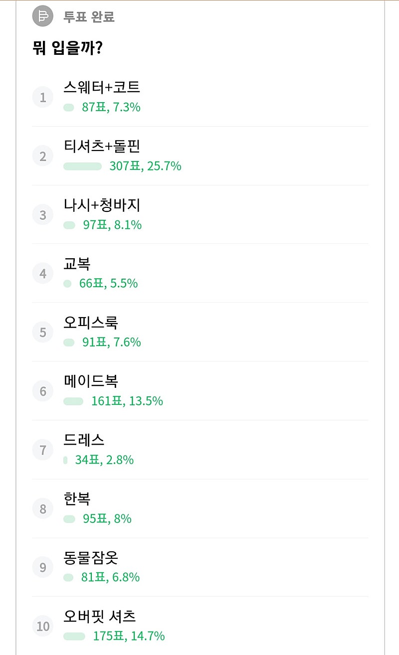Click the number 6 circle badge

pyautogui.click(x=43, y=391)
